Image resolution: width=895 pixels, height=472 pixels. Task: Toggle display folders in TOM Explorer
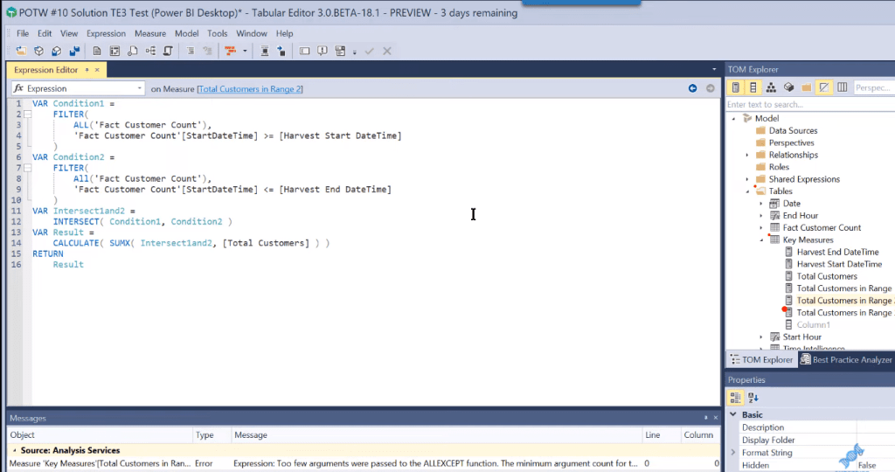tap(806, 87)
